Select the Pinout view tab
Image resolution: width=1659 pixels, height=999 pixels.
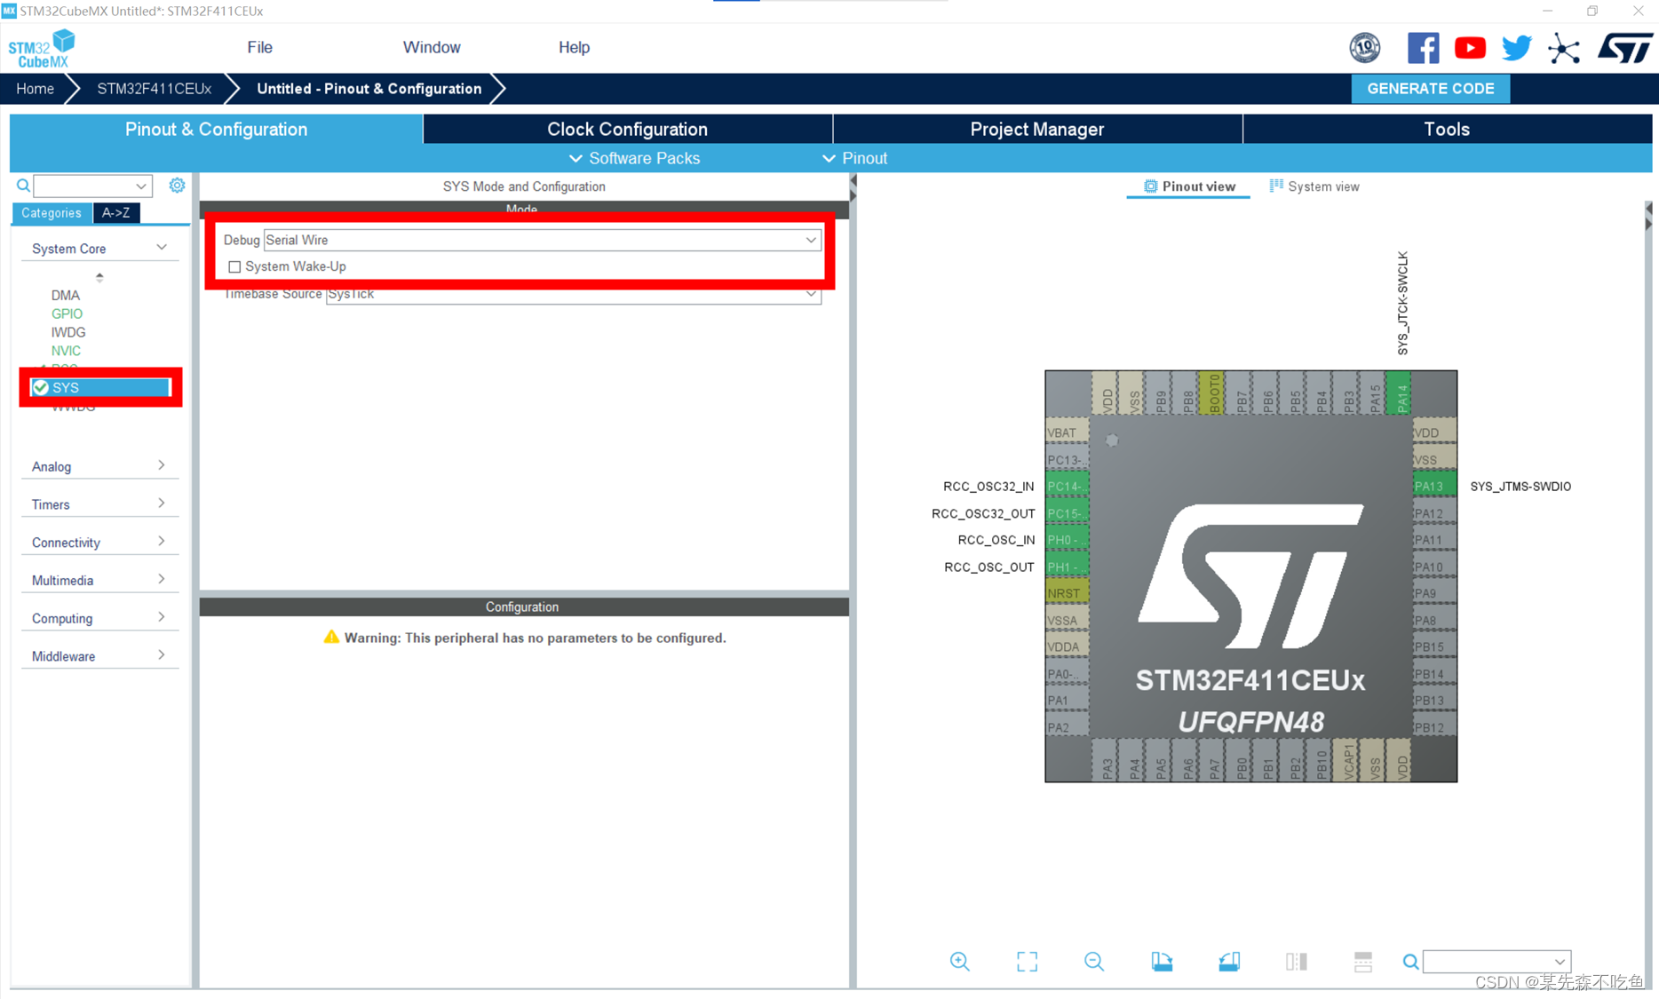[1188, 186]
